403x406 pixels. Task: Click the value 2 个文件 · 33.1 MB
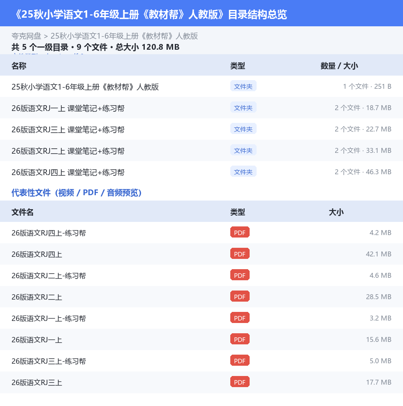[x=363, y=151]
